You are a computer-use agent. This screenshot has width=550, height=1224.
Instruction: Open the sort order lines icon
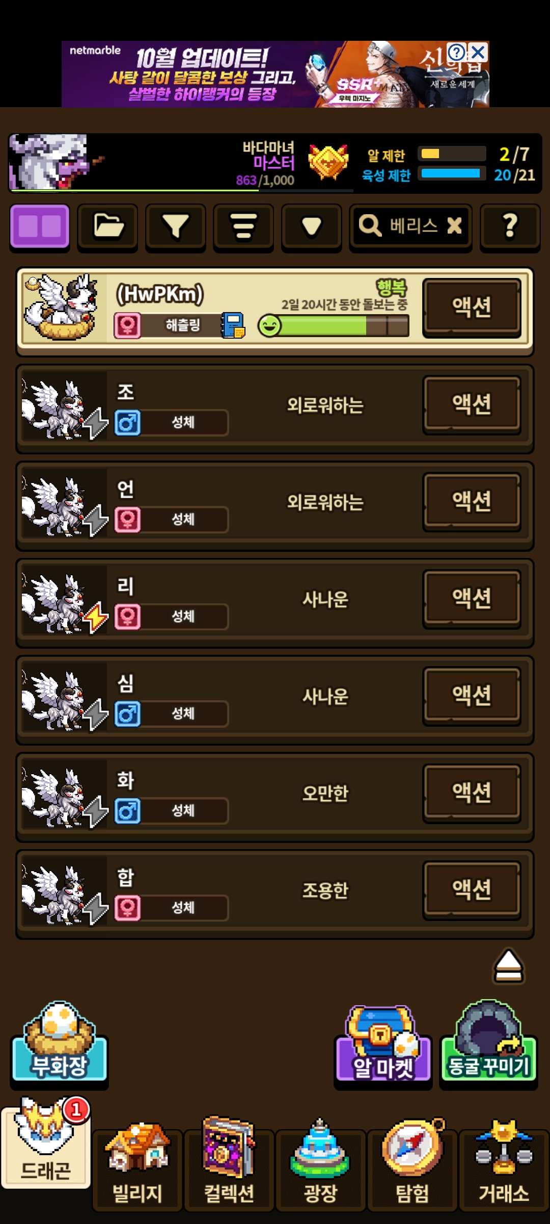243,227
